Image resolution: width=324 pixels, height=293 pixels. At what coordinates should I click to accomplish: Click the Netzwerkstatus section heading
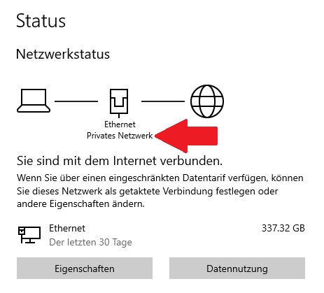[x=63, y=54]
